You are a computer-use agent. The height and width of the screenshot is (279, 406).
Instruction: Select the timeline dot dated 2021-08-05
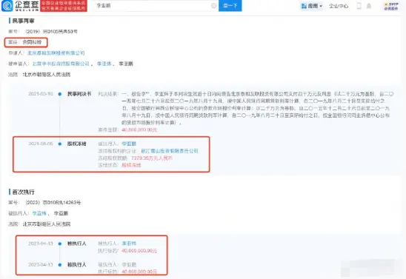60,144
